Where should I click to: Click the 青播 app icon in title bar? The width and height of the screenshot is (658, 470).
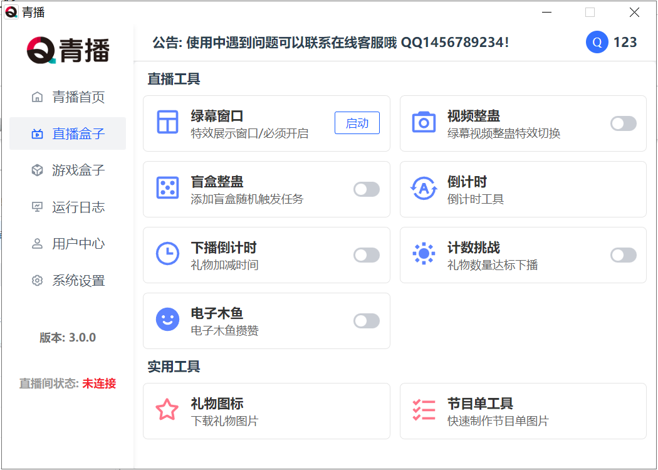[11, 12]
